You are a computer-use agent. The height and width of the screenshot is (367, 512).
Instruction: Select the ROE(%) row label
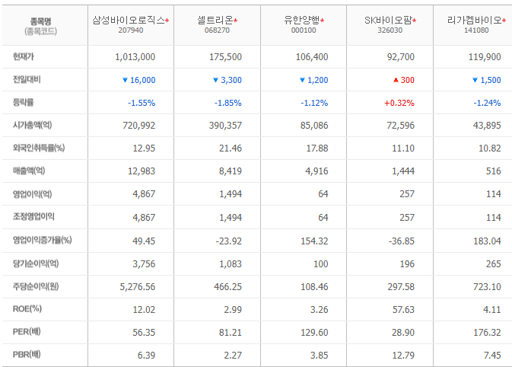click(27, 309)
